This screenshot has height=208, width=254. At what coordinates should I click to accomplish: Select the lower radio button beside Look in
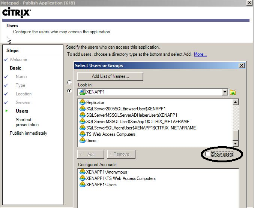(69, 91)
